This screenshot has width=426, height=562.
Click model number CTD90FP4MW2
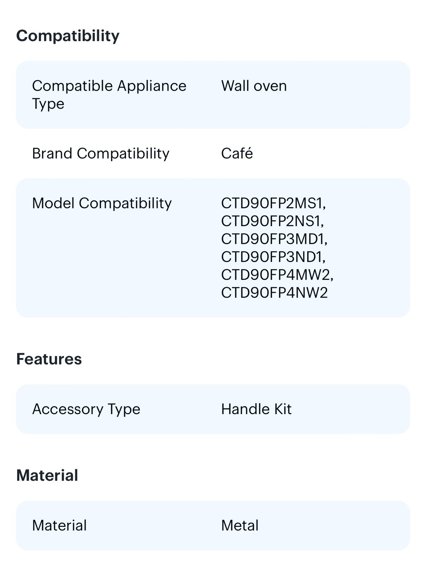click(x=277, y=275)
